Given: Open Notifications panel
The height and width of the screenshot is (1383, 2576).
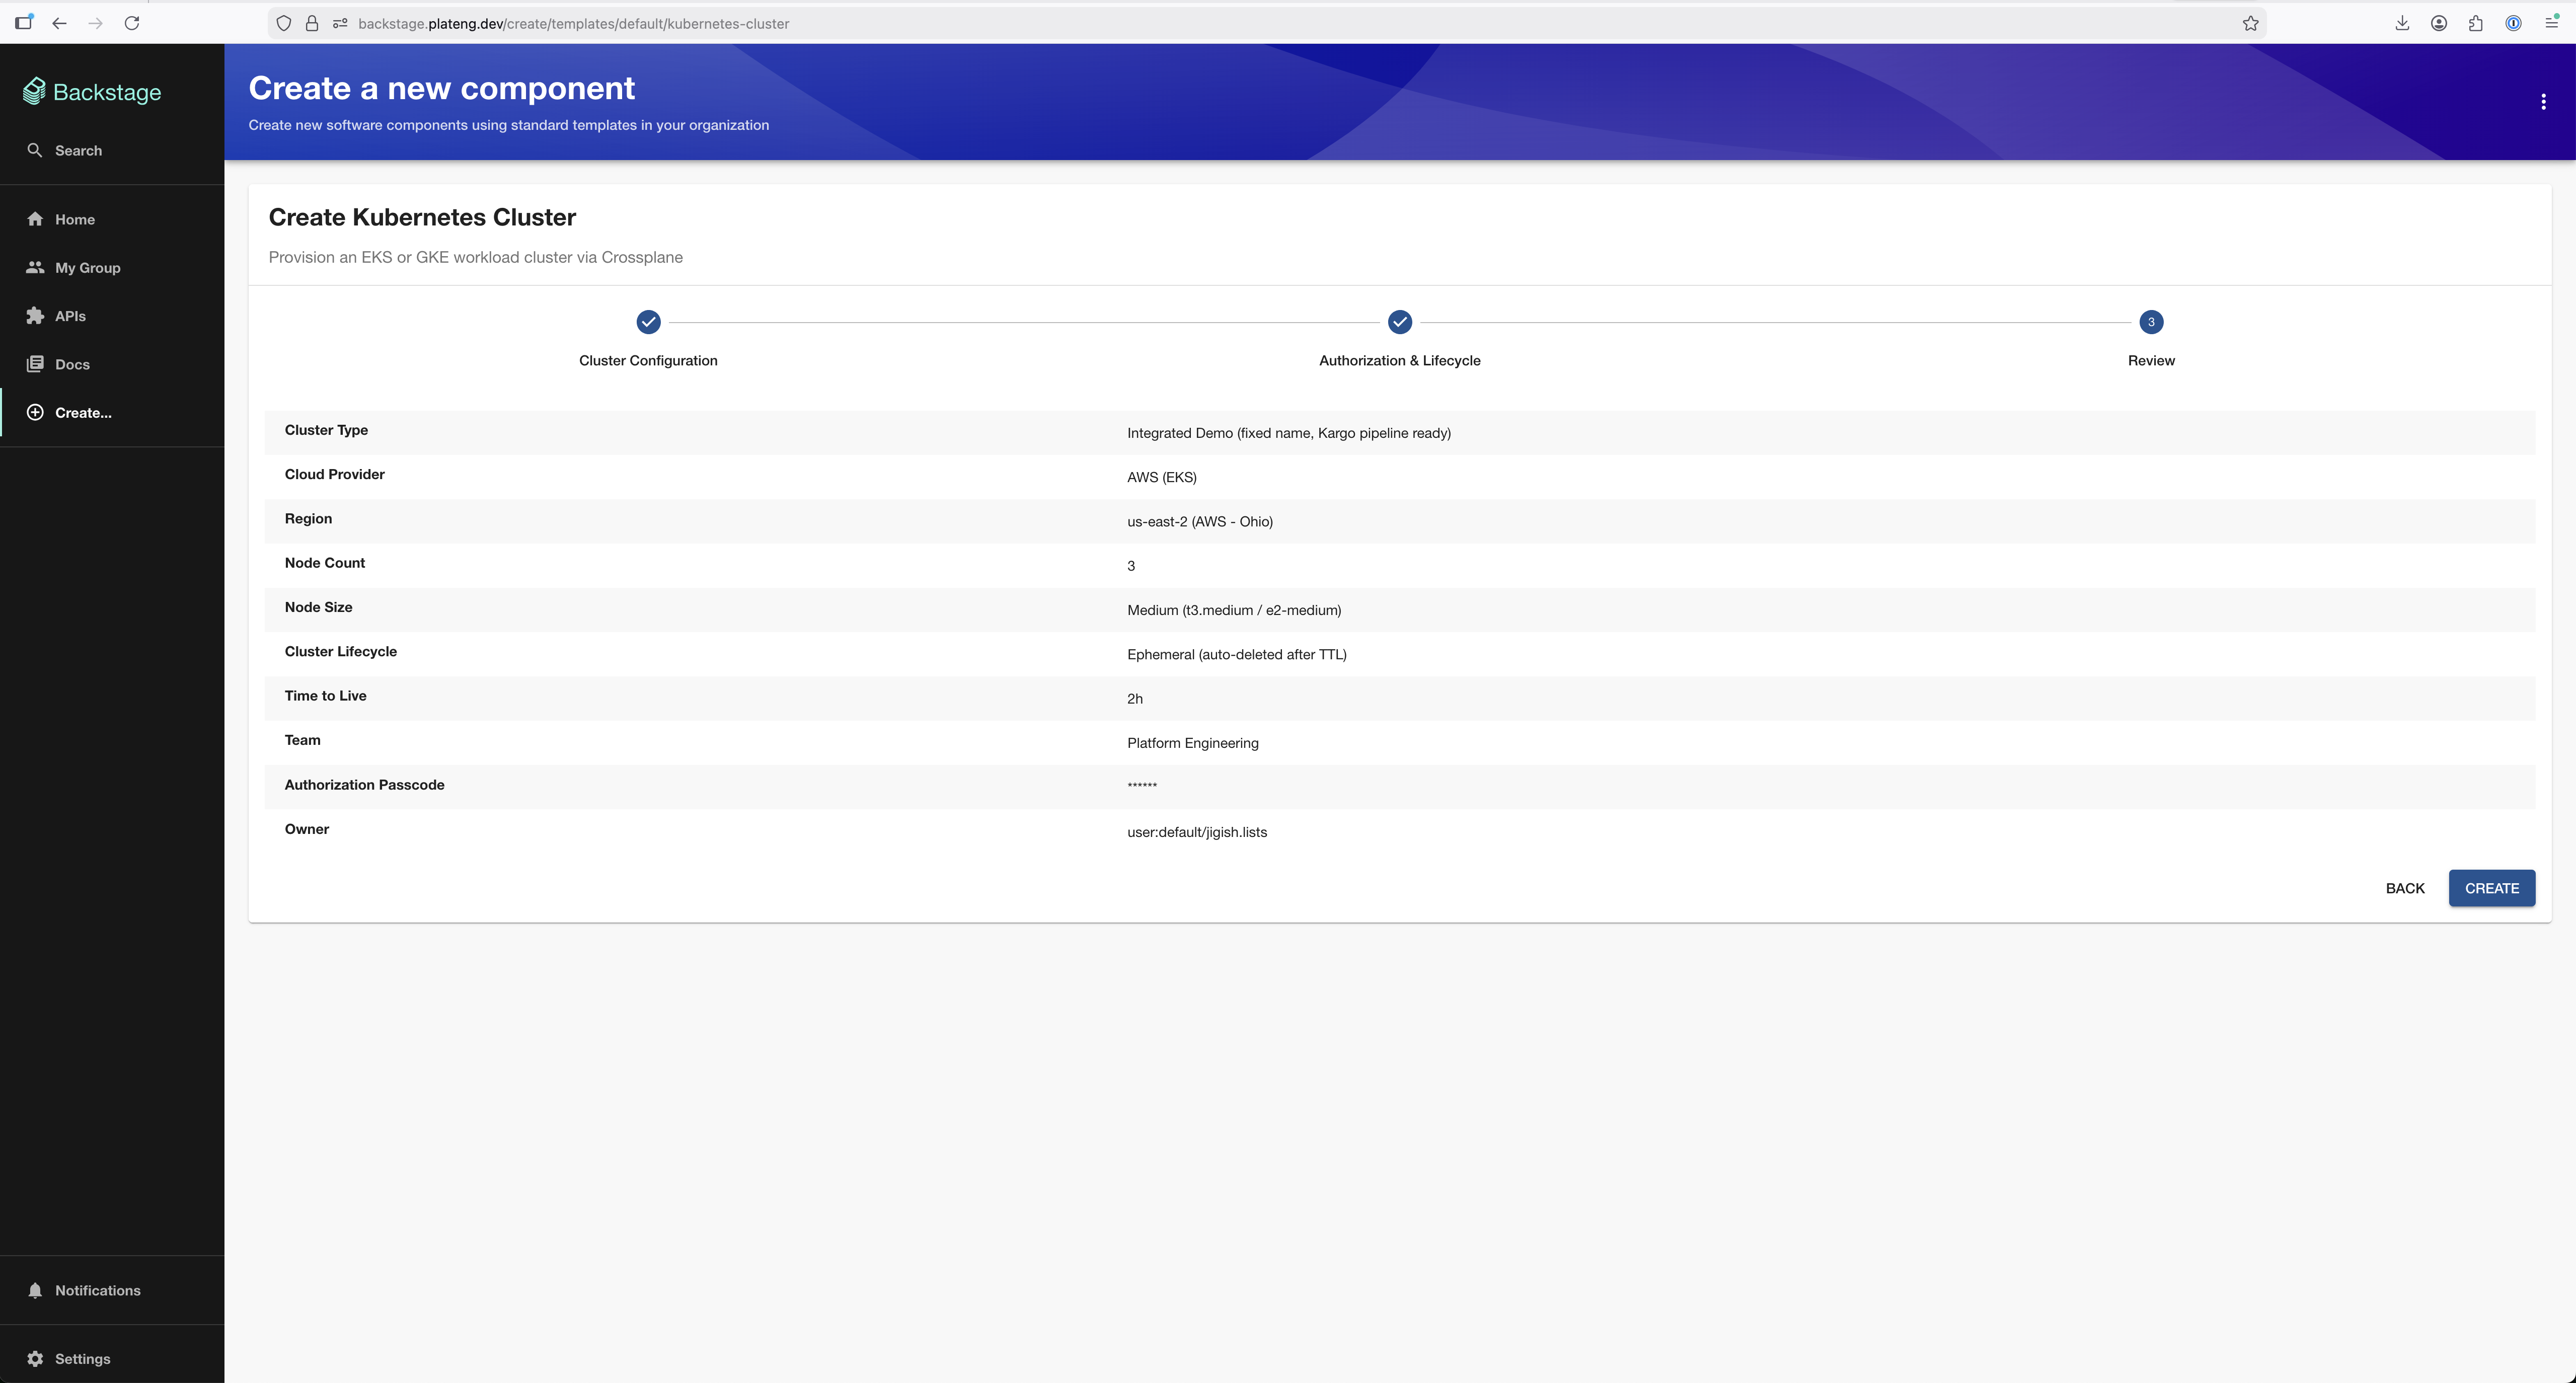Looking at the screenshot, I should pos(97,1290).
